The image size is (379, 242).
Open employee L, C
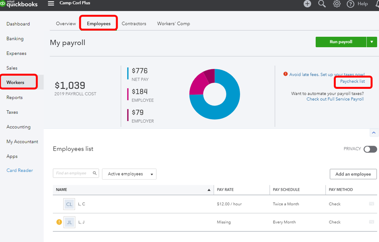pos(82,204)
